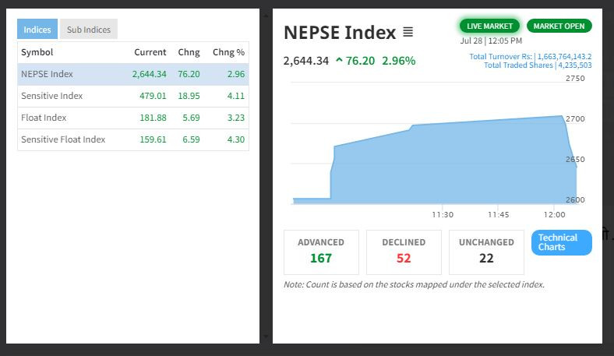Click Sensitive Float Index percent 4.30
614x356 pixels.
click(236, 139)
